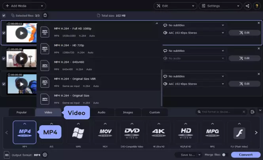Choose the WMV Windows format icon
The height and width of the screenshot is (160, 263).
coord(78,132)
